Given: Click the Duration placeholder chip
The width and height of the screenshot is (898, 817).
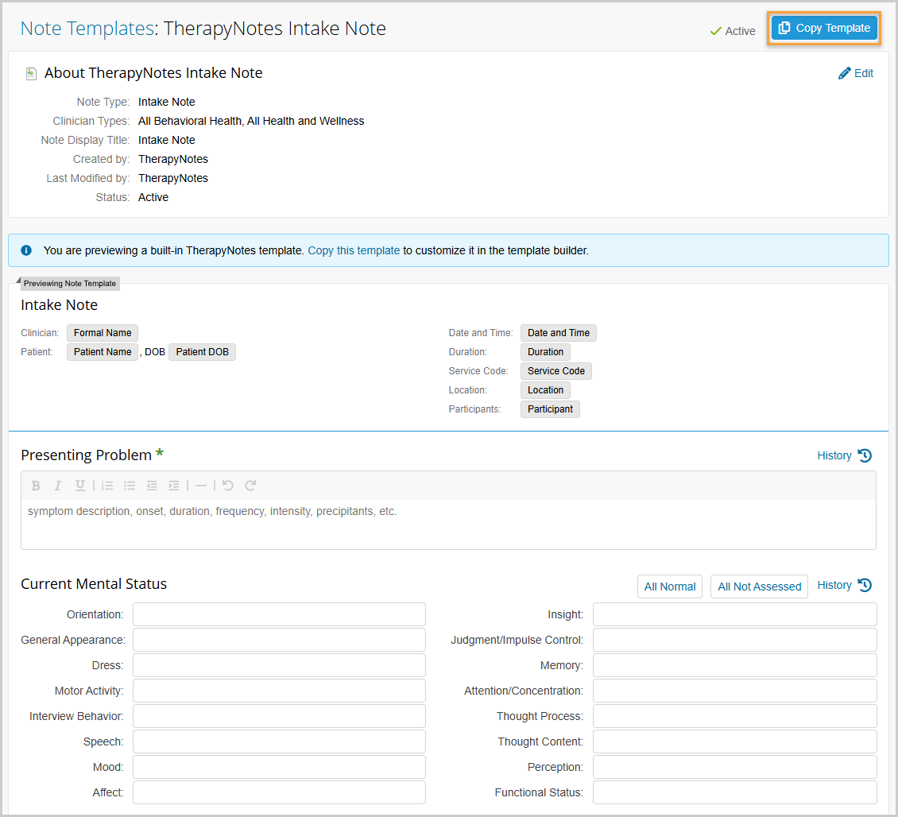Looking at the screenshot, I should (545, 352).
